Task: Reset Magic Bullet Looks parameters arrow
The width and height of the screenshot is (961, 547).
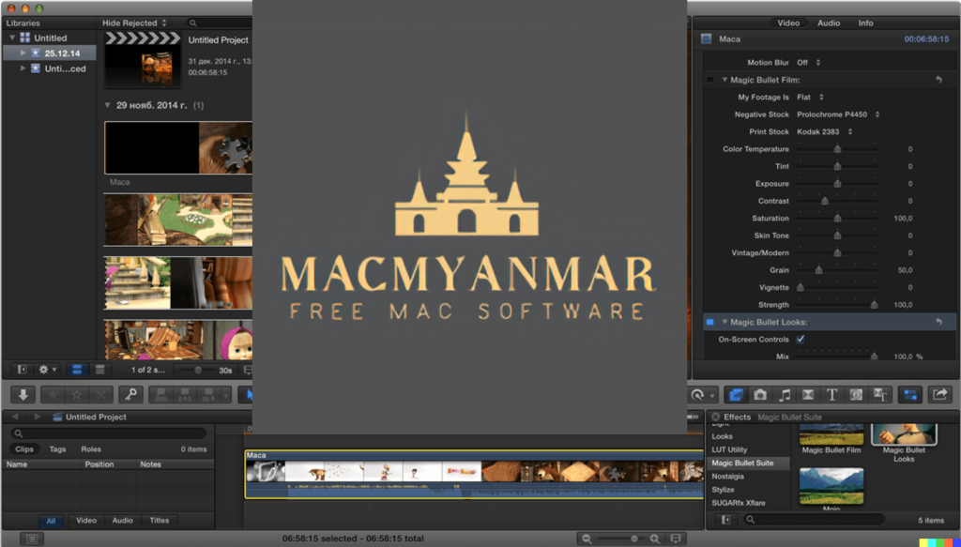Action: coord(938,322)
